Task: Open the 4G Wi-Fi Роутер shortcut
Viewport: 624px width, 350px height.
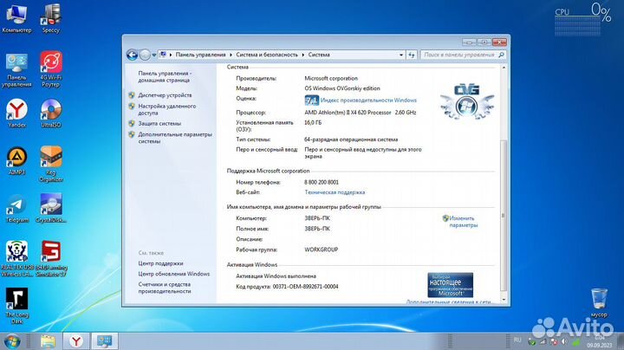Action: pos(51,63)
